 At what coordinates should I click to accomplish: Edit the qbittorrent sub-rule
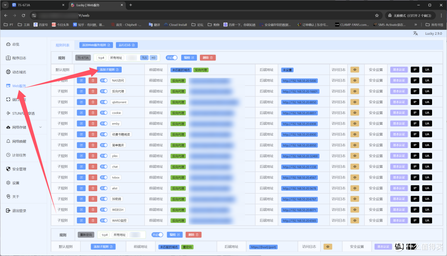pyautogui.click(x=81, y=102)
